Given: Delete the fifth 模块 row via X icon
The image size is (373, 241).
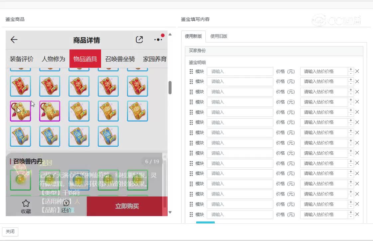Looking at the screenshot, I should click(357, 112).
